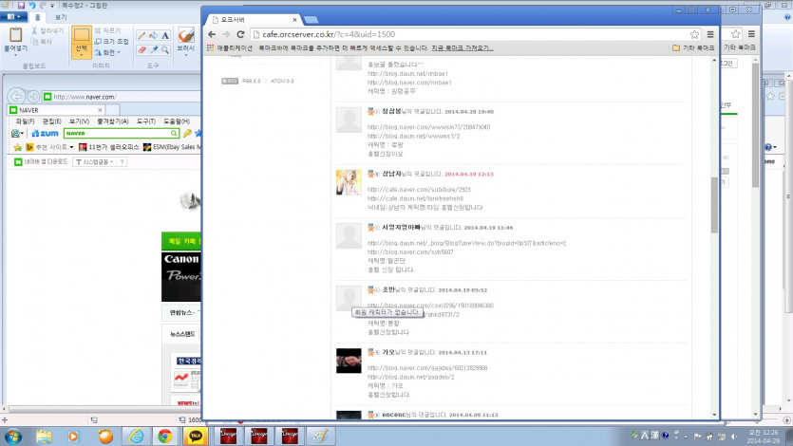Pick the Eraser tool in Paint
The image size is (793, 446).
(x=142, y=50)
